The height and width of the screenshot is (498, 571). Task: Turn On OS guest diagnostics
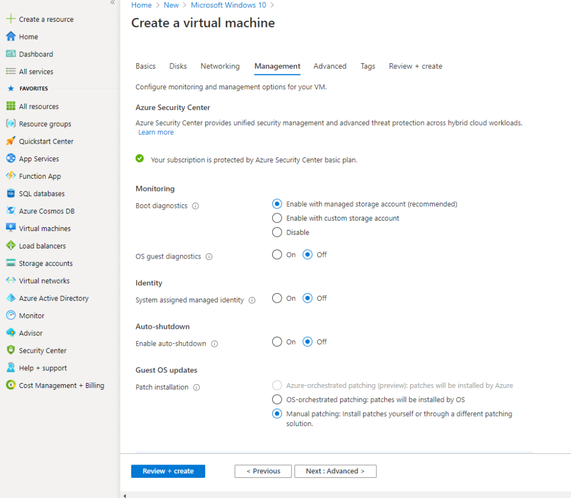pos(277,255)
